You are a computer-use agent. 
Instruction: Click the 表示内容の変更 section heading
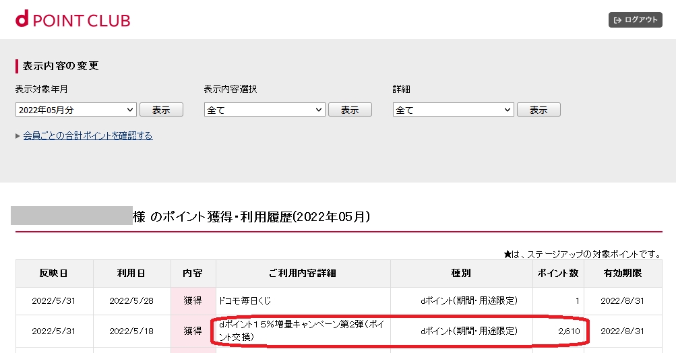coord(61,66)
